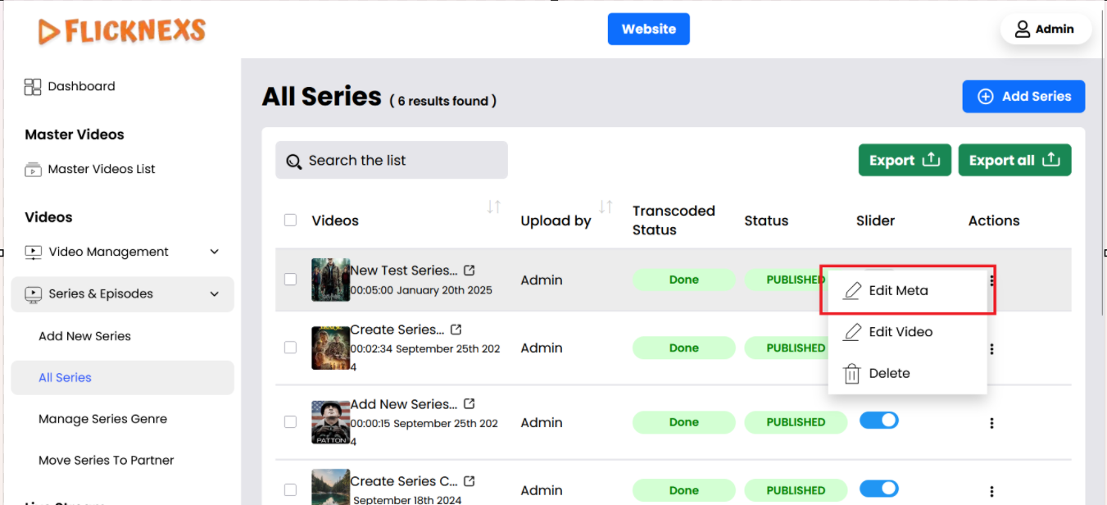Toggle the slider switch for Add New Series row
1107x505 pixels.
(878, 421)
